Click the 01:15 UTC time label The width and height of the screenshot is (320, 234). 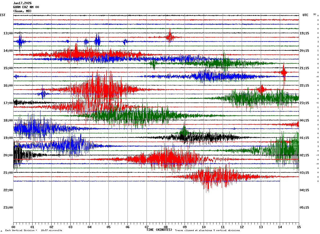coord(304,138)
